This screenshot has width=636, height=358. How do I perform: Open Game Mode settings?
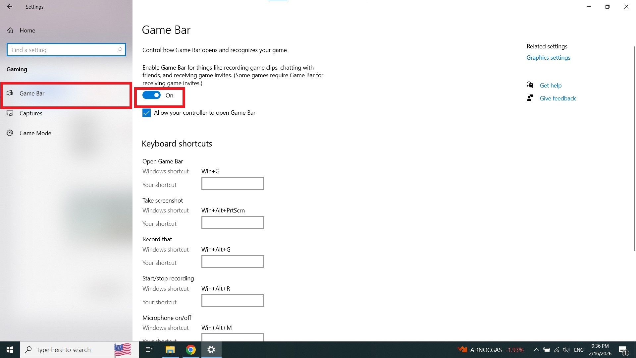tap(35, 133)
